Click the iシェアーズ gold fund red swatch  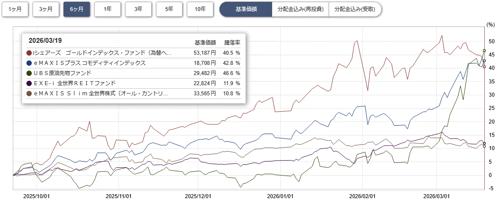(x=30, y=53)
